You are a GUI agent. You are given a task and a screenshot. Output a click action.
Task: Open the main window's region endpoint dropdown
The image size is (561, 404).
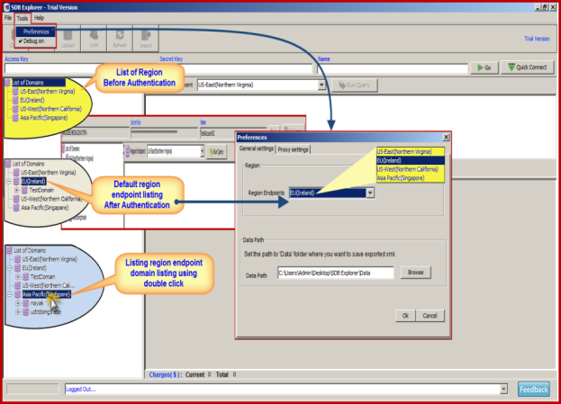pos(321,85)
